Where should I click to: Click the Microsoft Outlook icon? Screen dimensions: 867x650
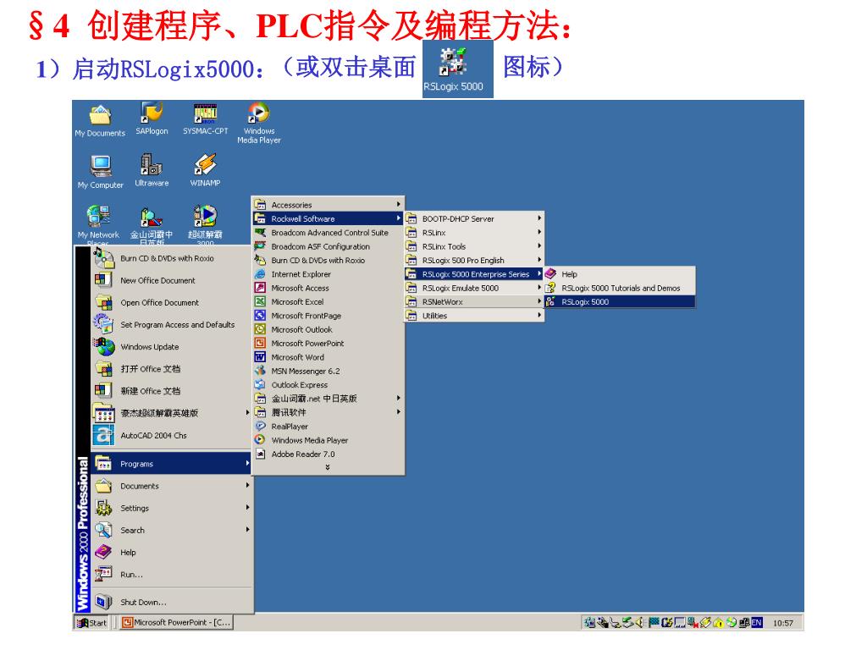(260, 329)
